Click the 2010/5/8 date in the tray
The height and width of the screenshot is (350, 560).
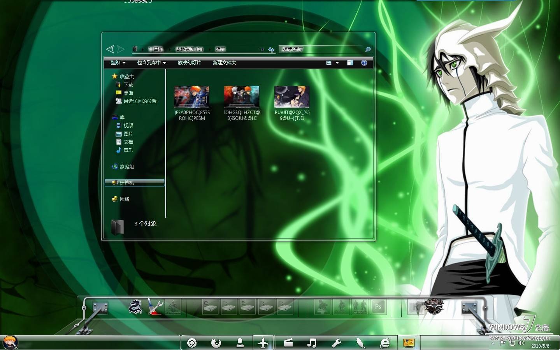540,346
